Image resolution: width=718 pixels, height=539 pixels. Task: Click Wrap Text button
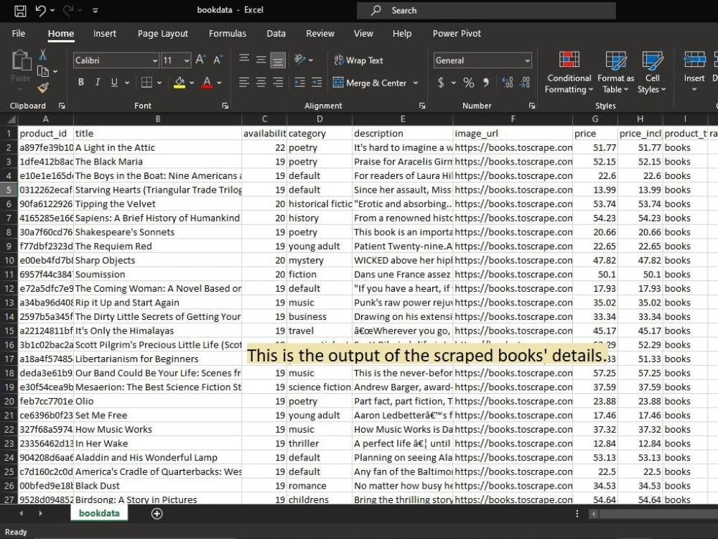[x=358, y=60]
